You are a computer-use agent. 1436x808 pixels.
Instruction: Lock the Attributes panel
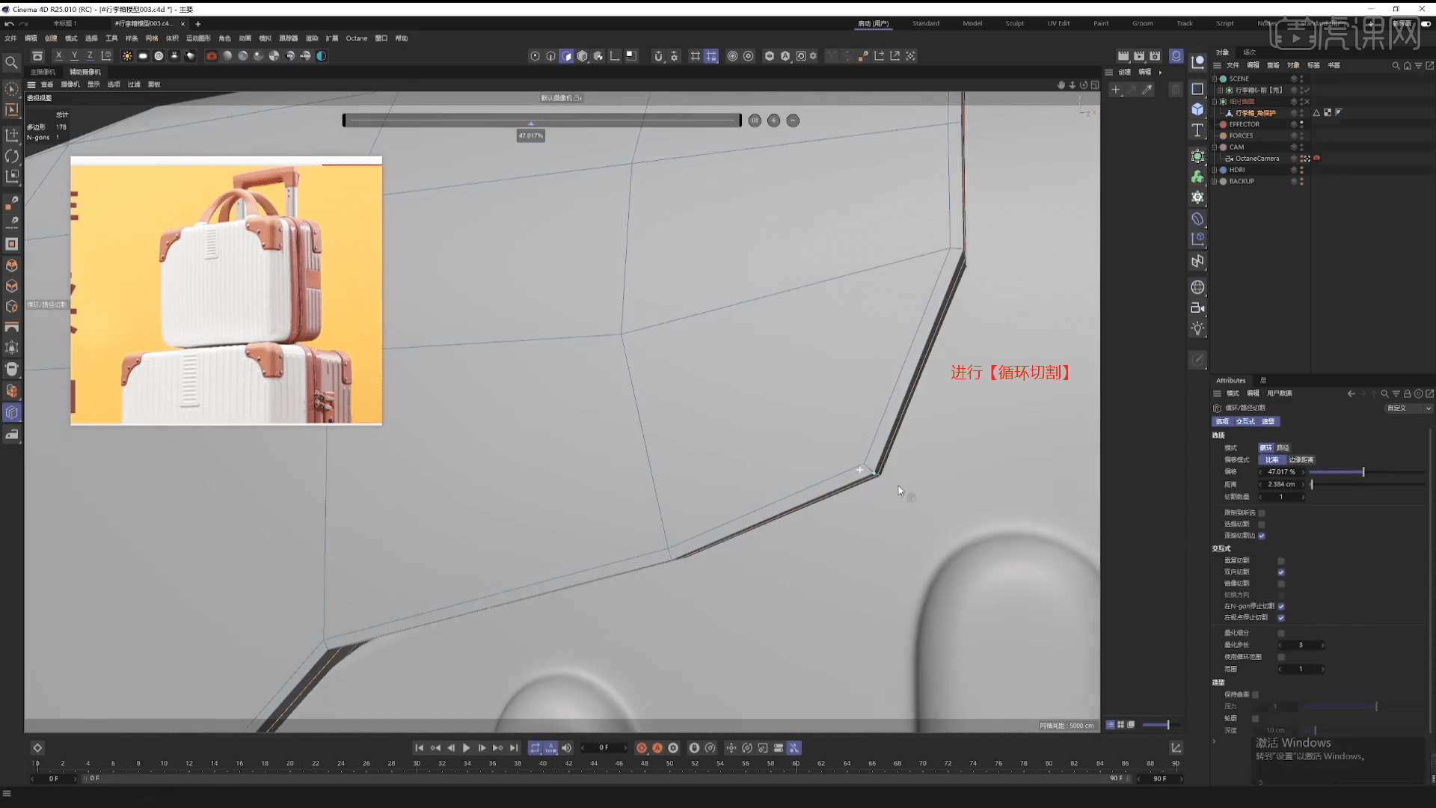[x=1407, y=394]
